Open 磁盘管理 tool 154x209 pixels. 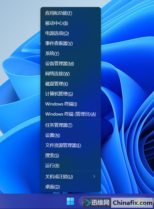tap(56, 84)
